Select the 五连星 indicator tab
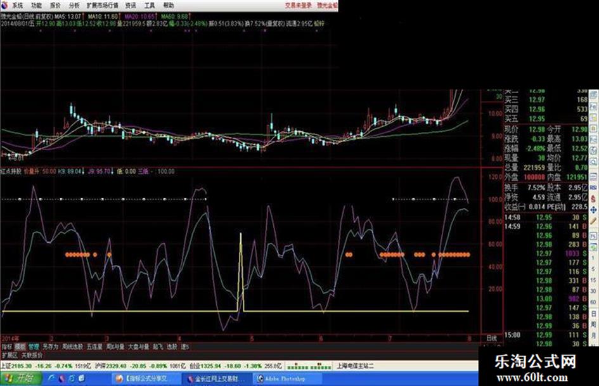 94,347
